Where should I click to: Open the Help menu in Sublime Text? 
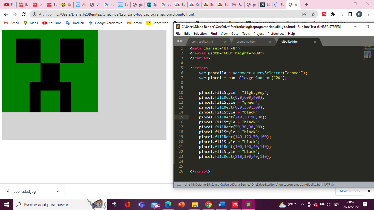(x=292, y=34)
